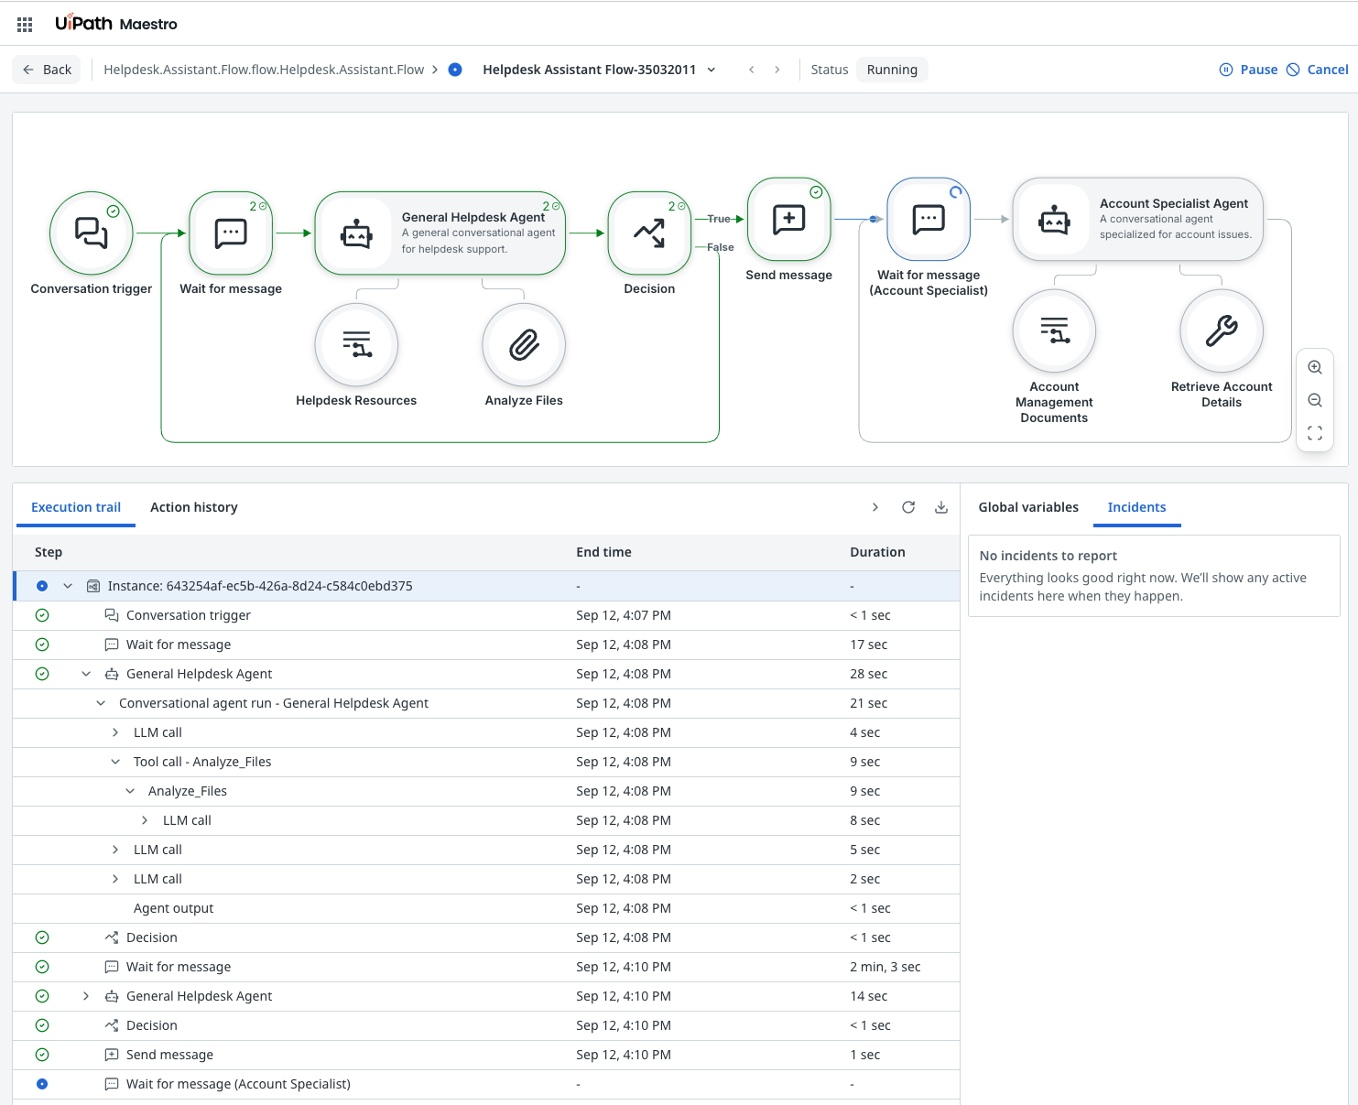Click the True branch label on Decision
The height and width of the screenshot is (1105, 1358).
coord(719,219)
